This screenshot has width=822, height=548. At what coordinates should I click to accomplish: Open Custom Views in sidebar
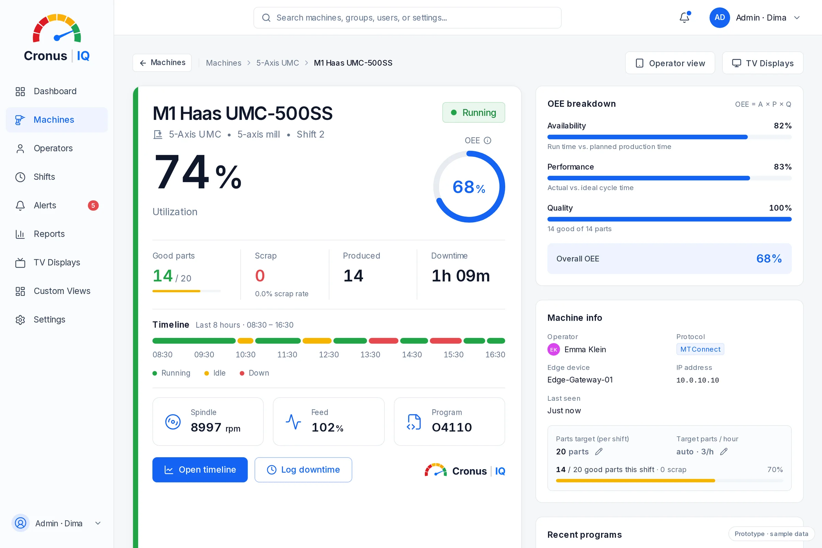click(x=57, y=291)
